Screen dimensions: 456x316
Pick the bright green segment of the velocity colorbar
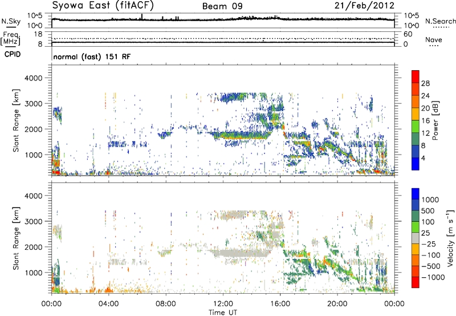pyautogui.click(x=416, y=227)
